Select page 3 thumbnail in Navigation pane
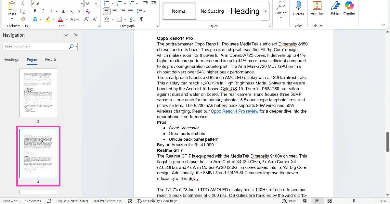Screen dimensions: 390x204 click(x=38, y=93)
